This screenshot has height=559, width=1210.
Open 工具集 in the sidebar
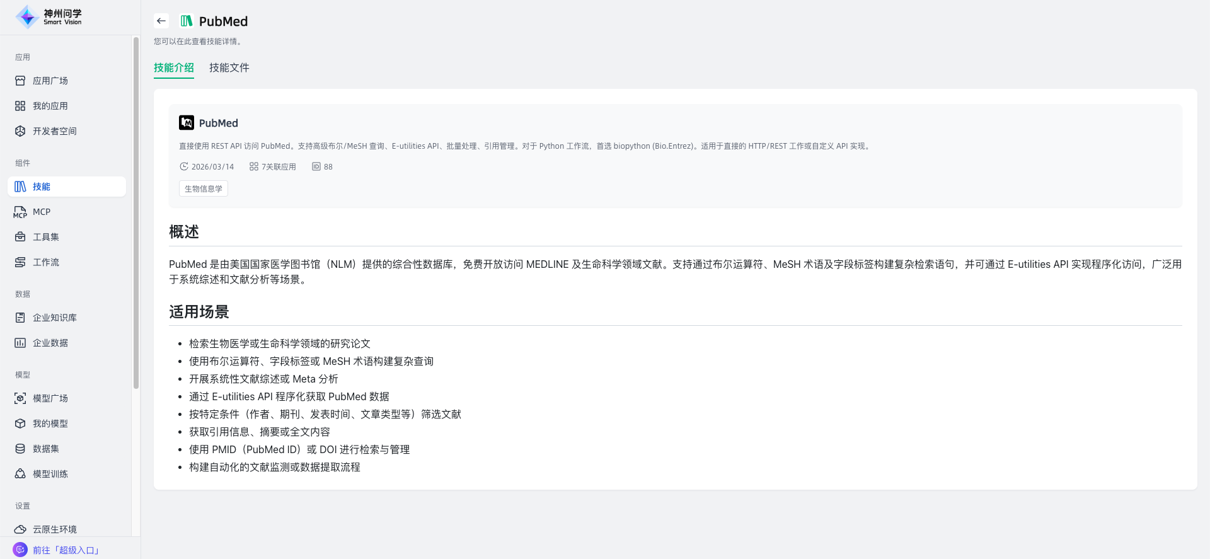tap(46, 237)
